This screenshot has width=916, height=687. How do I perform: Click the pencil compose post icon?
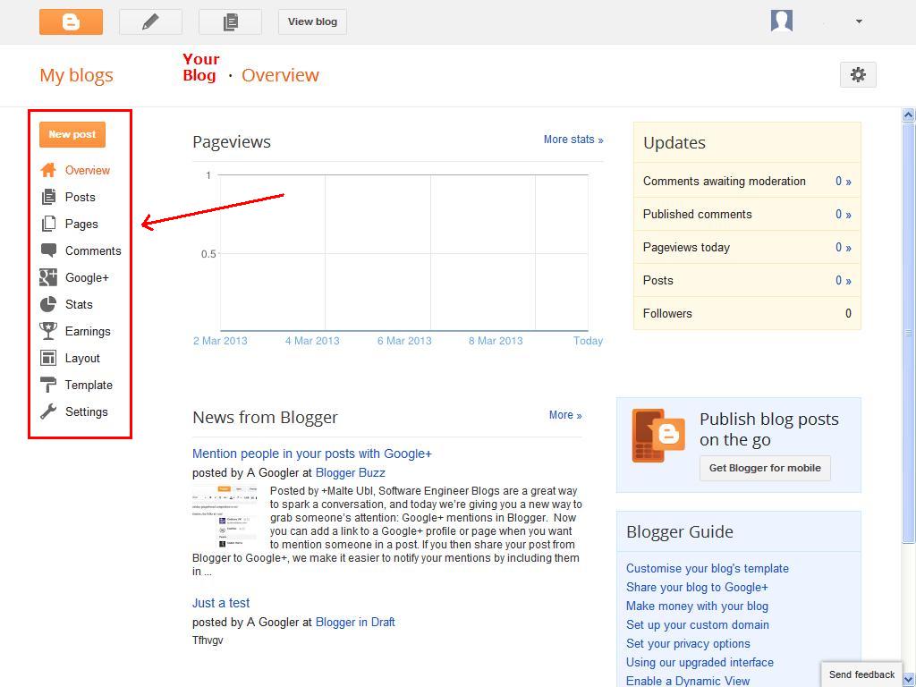point(150,22)
